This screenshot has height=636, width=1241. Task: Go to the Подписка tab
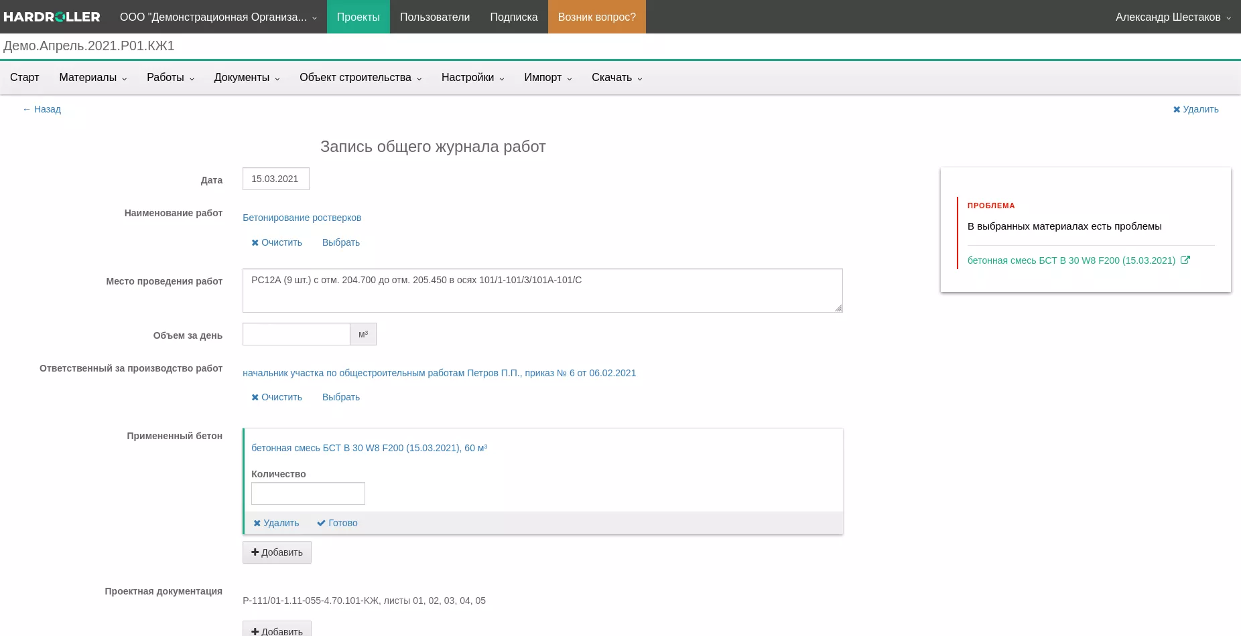[513, 17]
